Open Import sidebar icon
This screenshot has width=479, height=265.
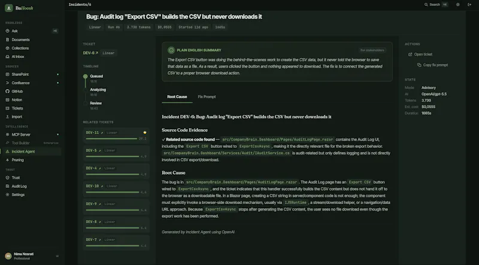8,117
